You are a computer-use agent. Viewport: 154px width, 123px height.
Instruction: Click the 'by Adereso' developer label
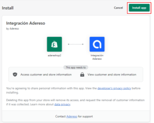(x=12, y=29)
